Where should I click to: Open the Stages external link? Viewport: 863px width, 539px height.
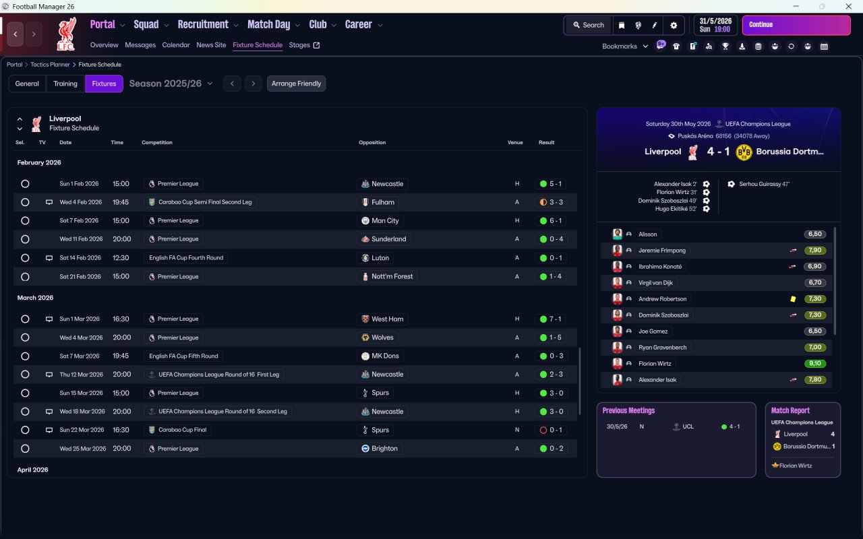[304, 45]
